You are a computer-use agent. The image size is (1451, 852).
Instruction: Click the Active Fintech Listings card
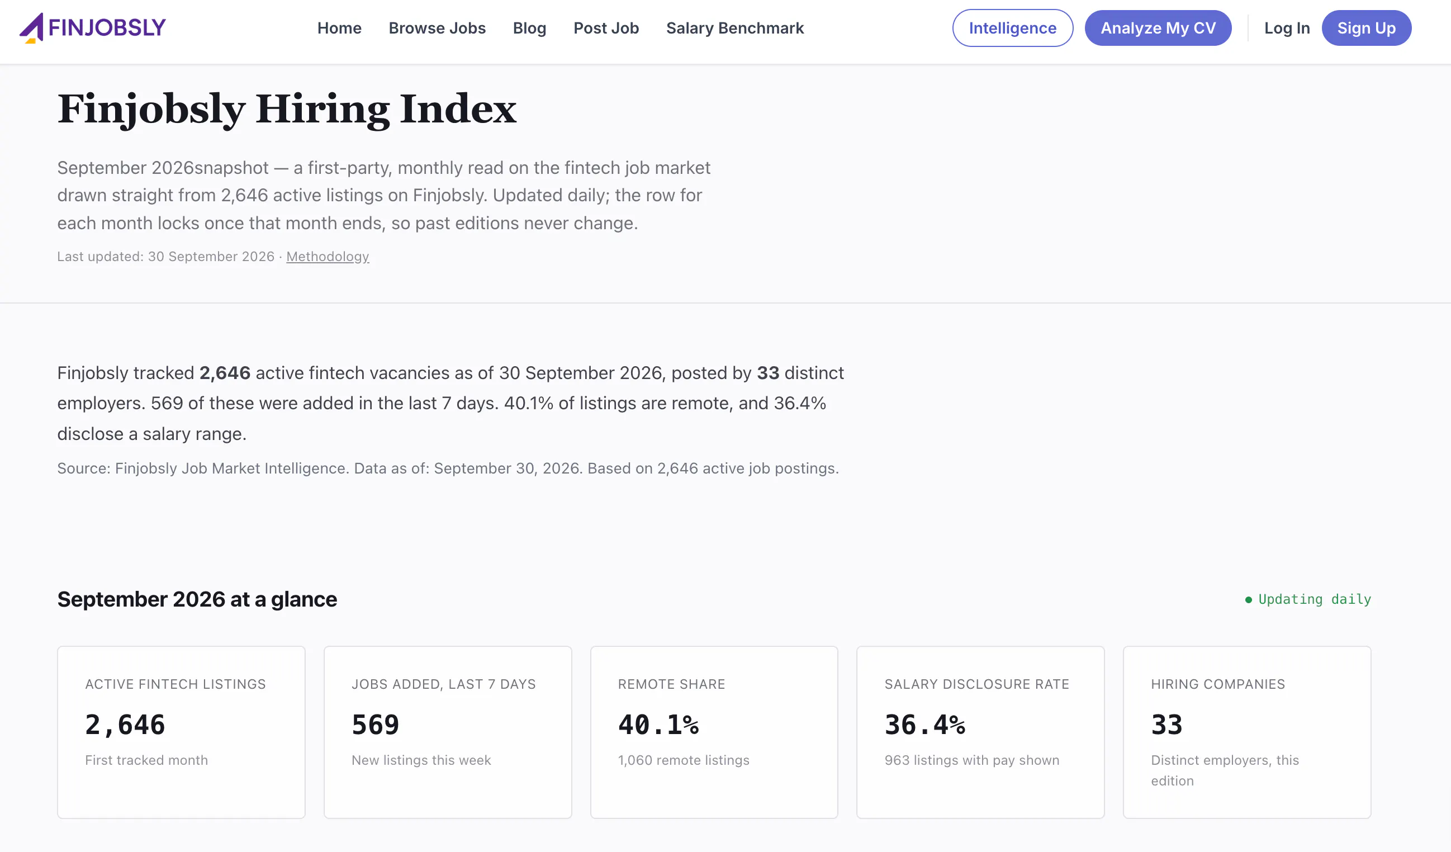click(181, 732)
